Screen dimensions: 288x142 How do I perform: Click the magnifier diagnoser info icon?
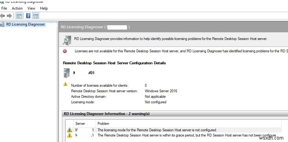pos(67,40)
